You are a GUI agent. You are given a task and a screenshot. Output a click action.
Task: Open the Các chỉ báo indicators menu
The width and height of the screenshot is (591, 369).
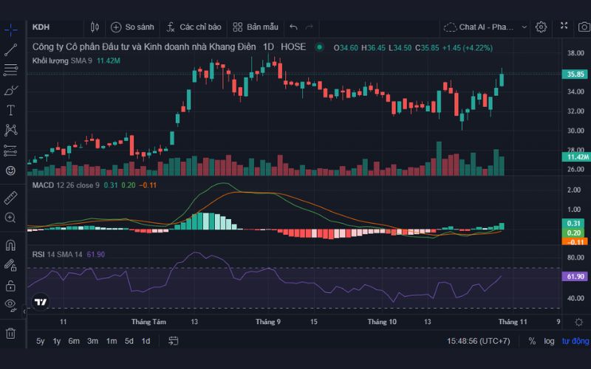click(x=194, y=27)
